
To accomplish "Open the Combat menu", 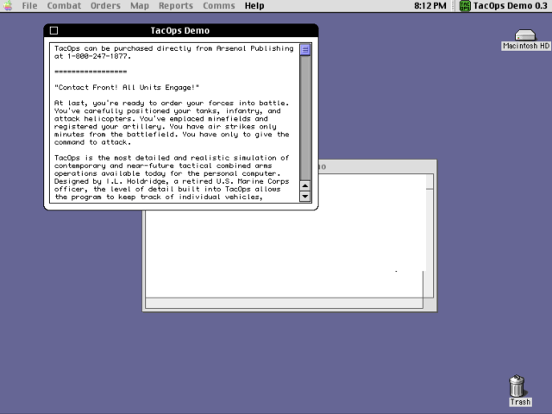I will point(64,6).
